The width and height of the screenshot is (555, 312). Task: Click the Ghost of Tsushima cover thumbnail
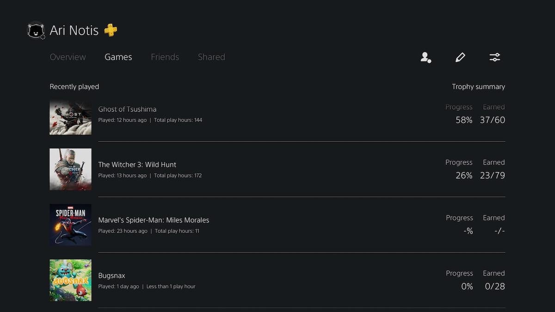coord(70,116)
